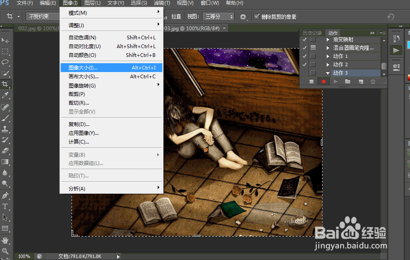The height and width of the screenshot is (260, 410).
Task: Select the Dodge tool
Action: pos(5,184)
